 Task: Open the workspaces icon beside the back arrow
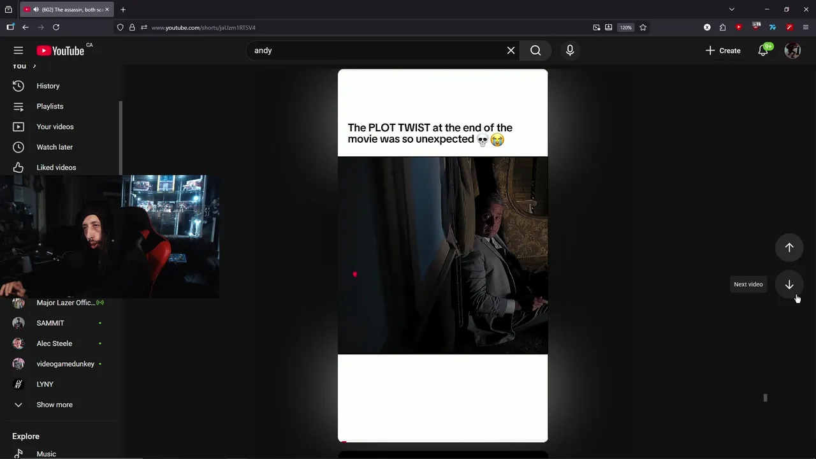[x=10, y=27]
